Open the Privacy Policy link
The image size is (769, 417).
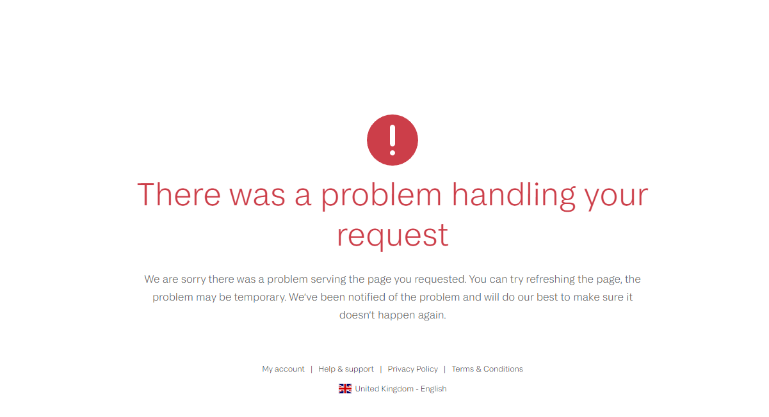pos(413,369)
